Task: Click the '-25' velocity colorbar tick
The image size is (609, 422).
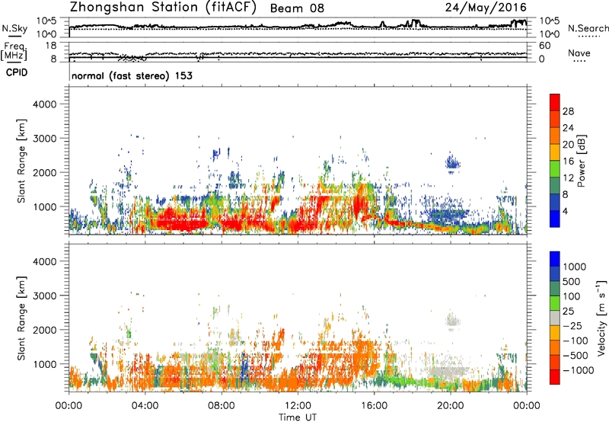Action: tap(572, 326)
